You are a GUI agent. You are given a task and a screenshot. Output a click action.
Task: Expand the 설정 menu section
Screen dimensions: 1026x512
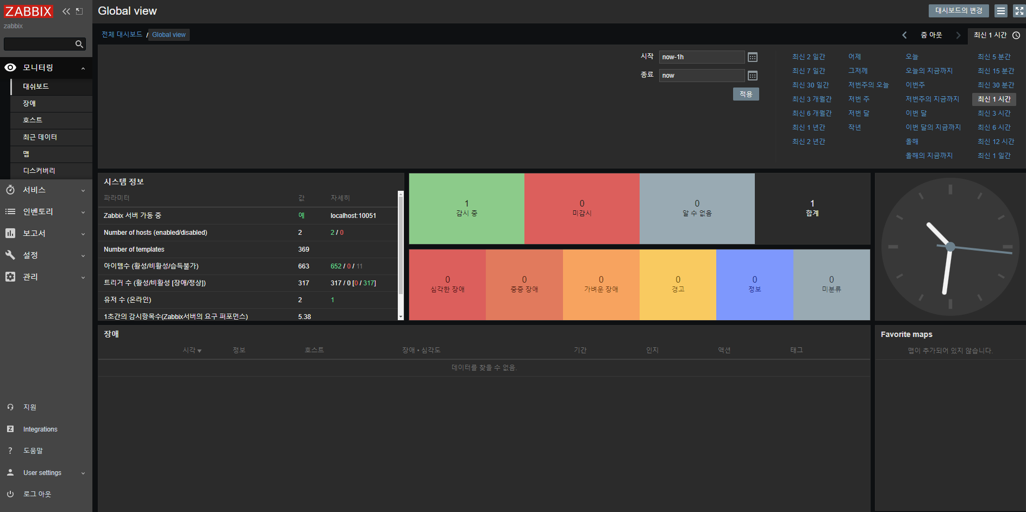tap(83, 255)
